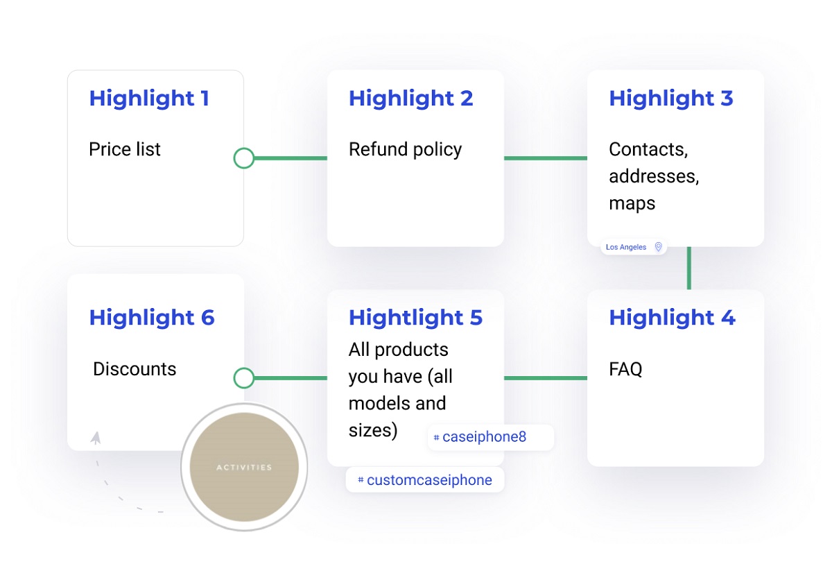The height and width of the screenshot is (580, 832).
Task: Click the Discounts text in Highlight 6
Action: pos(135,369)
